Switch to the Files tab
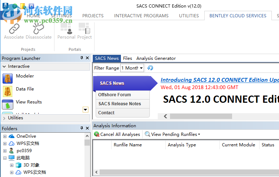Screen dimensions: 279x177 (x=127, y=58)
